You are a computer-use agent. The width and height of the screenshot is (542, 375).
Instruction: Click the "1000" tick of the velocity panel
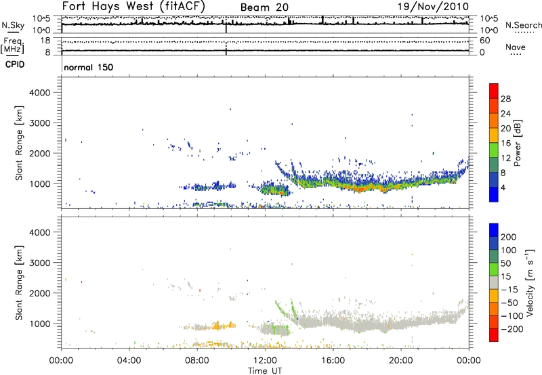tap(39, 324)
